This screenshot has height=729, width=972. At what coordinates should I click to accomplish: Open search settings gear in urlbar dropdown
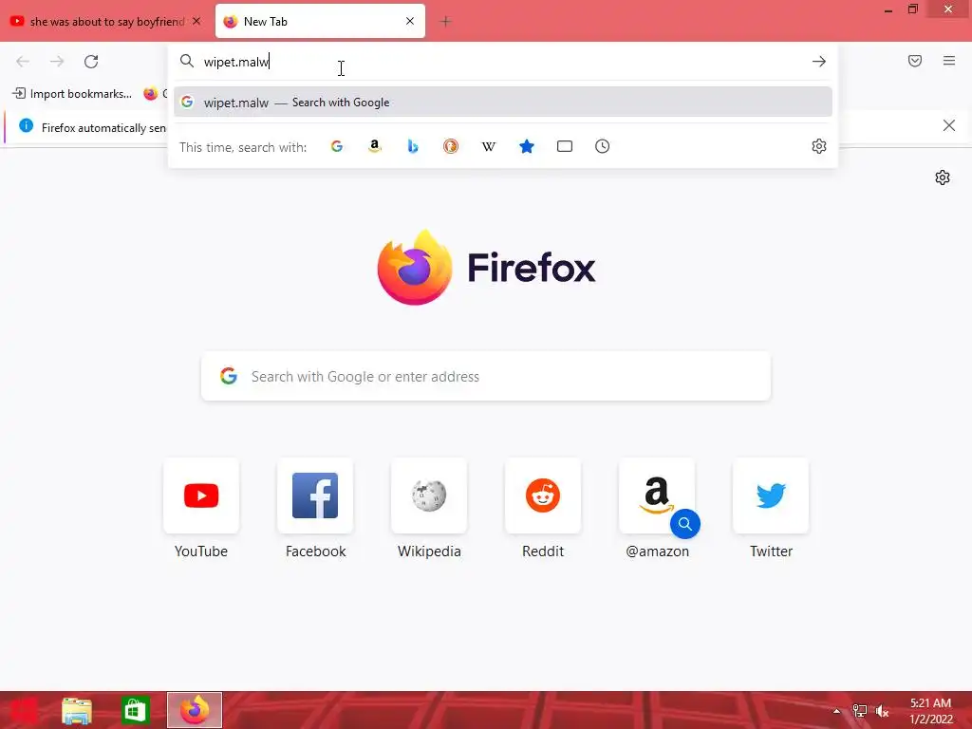[819, 146]
